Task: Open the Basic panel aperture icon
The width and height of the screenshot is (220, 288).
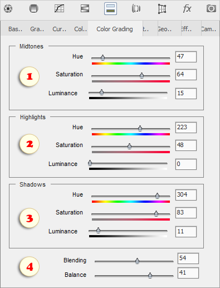Action: click(x=8, y=8)
